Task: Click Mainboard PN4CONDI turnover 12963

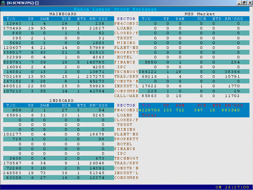Action: click(14, 23)
